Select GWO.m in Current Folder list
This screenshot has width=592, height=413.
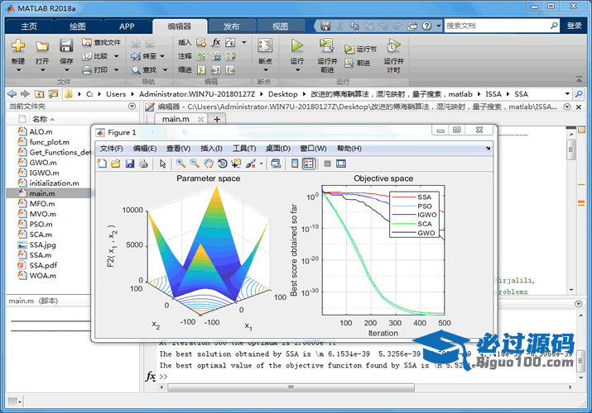[x=43, y=163]
